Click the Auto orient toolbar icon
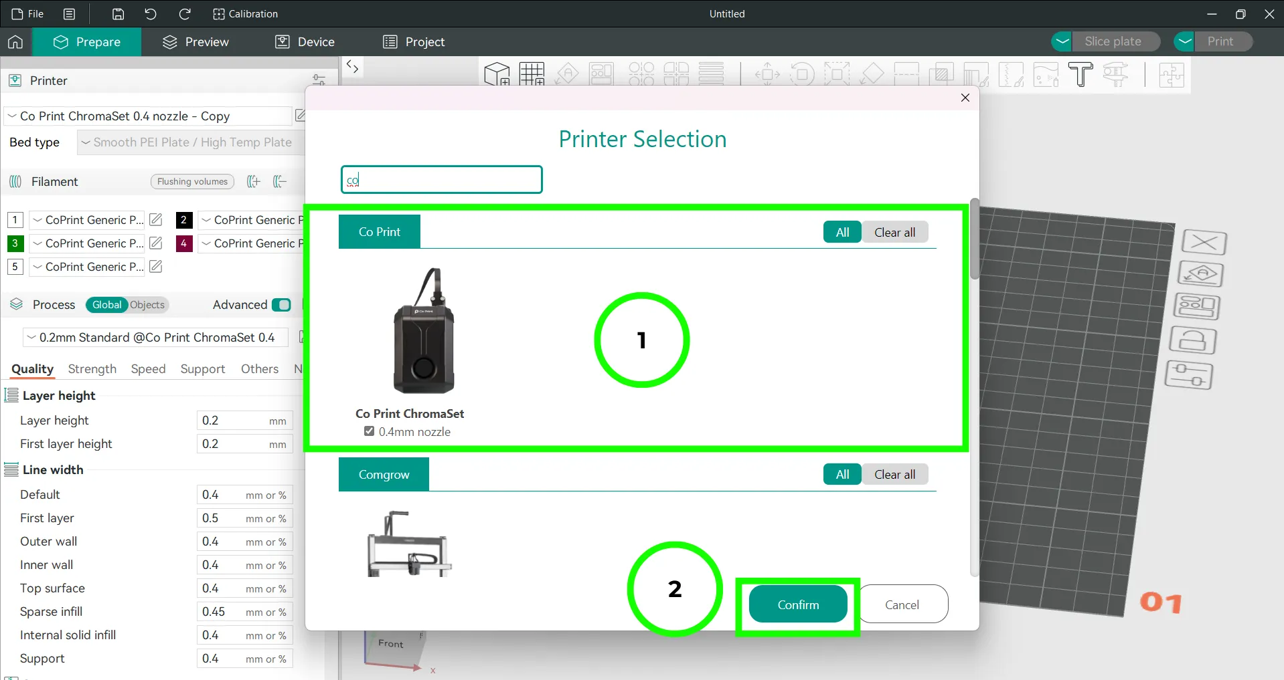 pos(567,74)
